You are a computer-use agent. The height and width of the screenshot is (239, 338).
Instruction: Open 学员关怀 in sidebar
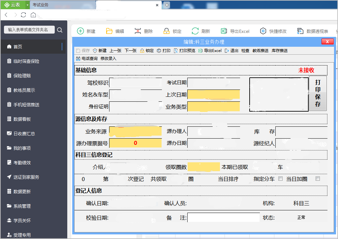(x=33, y=221)
